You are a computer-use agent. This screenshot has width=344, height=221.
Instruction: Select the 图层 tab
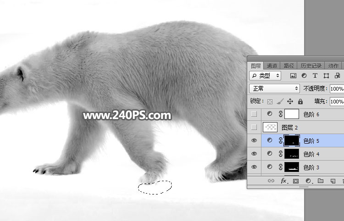(x=256, y=66)
